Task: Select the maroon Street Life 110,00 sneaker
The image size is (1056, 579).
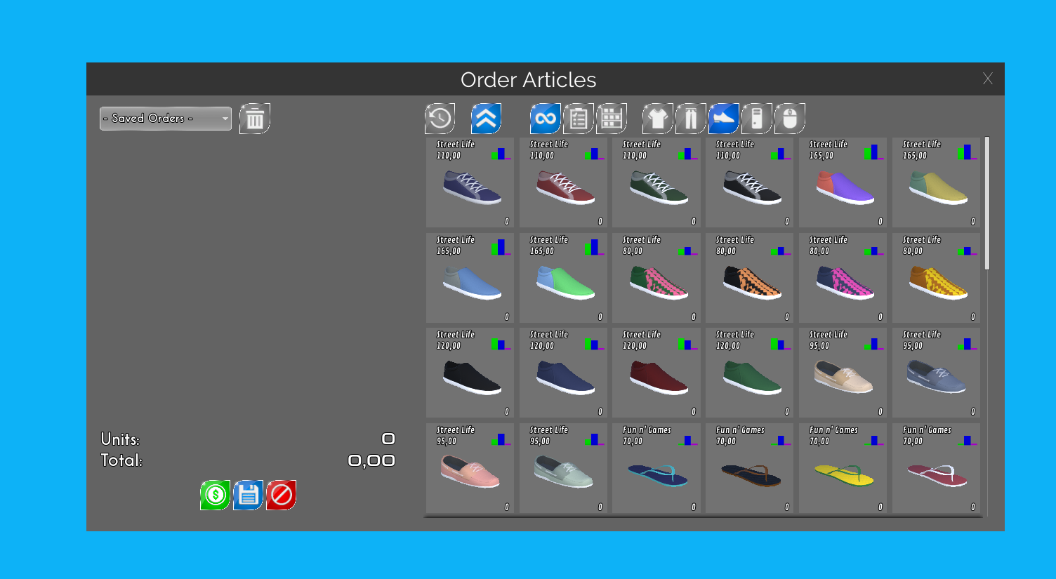Action: (x=563, y=182)
